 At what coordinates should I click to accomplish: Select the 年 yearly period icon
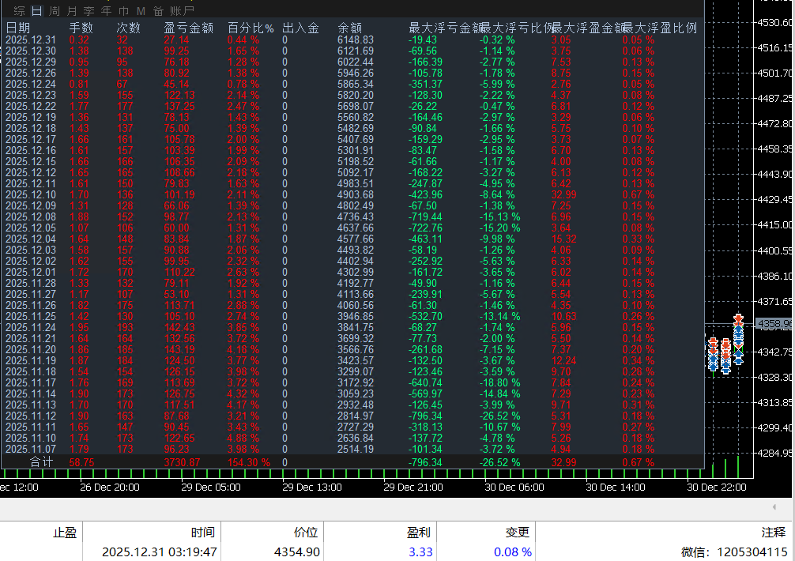pos(105,11)
